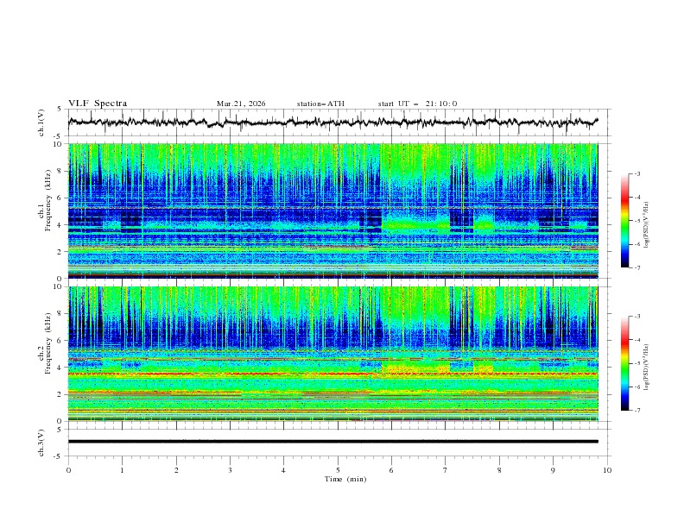This screenshot has width=684, height=528.
Task: Click the time axis tick '3'
Action: [x=230, y=470]
